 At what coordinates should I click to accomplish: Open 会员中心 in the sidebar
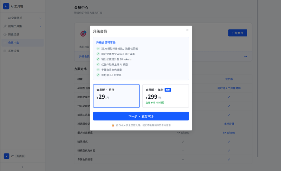[x=22, y=42]
